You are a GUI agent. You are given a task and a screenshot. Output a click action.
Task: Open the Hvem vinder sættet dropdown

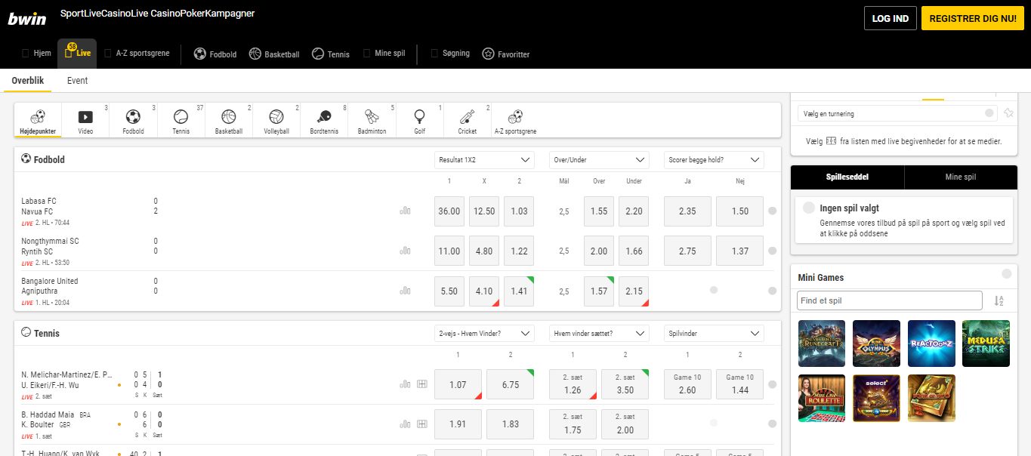[x=599, y=334]
